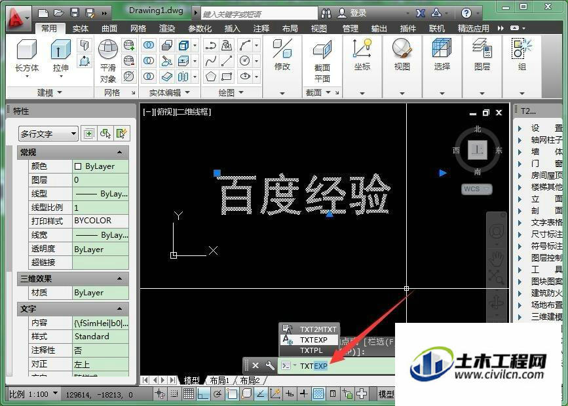Screen dimensions: 568x406
Task: Expand 文字表格 in the T20 side menu
Action: coord(540,223)
